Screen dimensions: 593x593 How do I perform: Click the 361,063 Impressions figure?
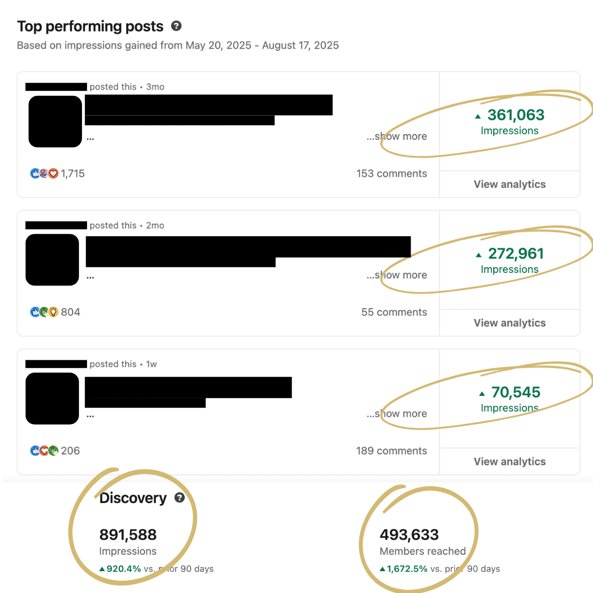coord(515,115)
